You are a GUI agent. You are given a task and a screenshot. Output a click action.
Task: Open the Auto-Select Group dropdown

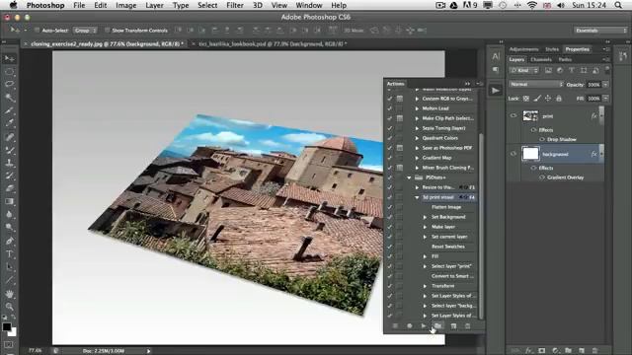pos(85,31)
